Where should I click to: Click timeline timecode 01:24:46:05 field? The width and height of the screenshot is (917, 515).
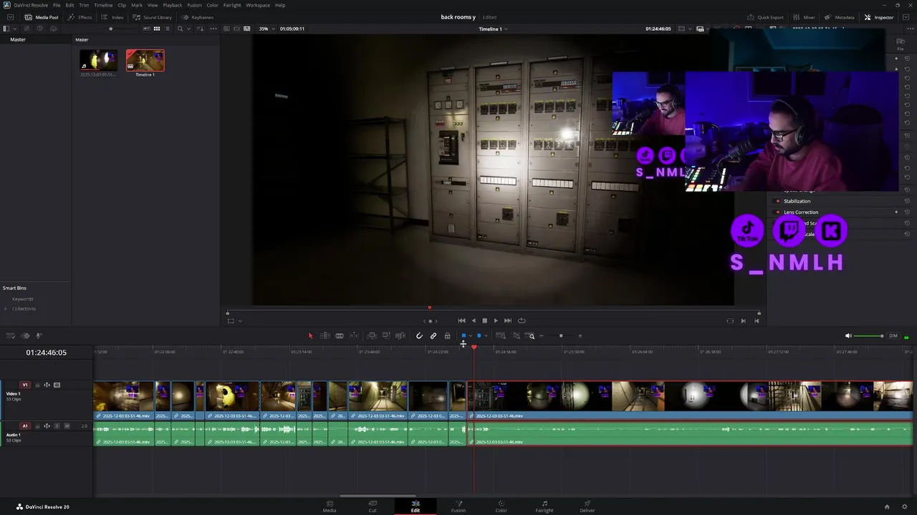[x=47, y=353]
